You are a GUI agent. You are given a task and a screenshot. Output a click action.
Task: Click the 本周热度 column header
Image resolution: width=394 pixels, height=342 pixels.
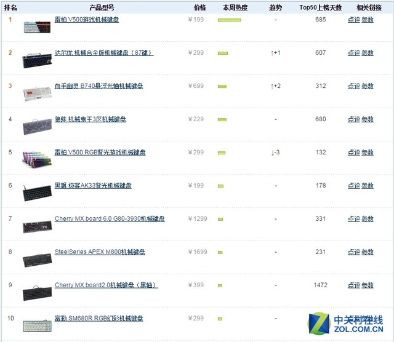point(235,7)
